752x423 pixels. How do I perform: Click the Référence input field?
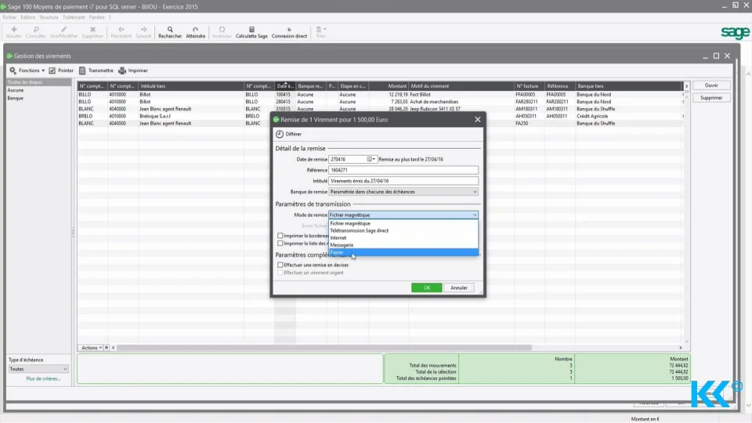click(x=403, y=170)
